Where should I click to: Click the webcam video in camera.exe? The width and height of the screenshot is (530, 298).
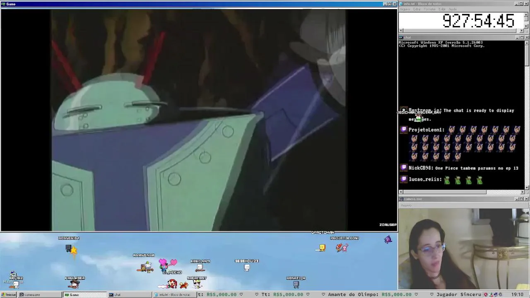pyautogui.click(x=464, y=249)
